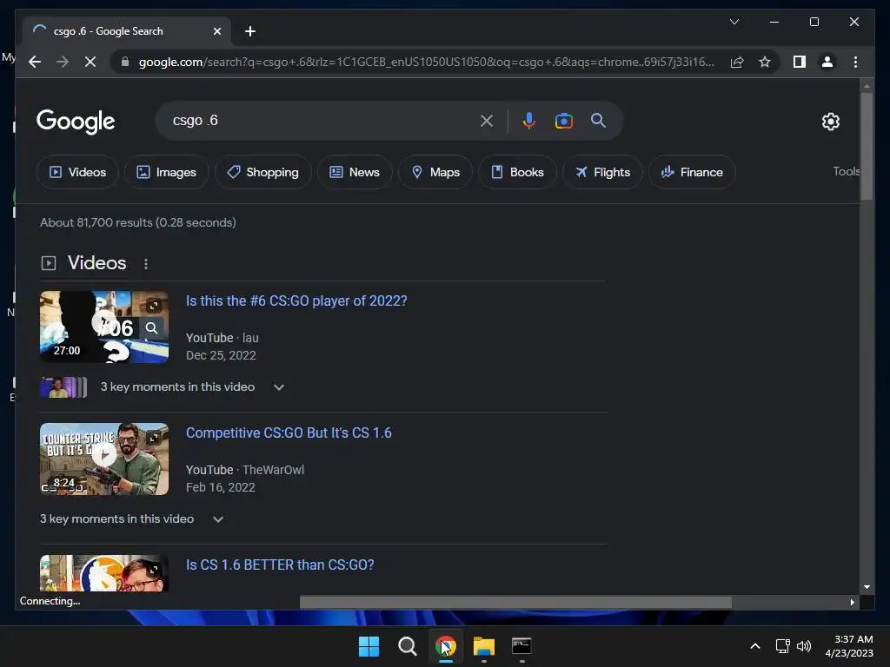The image size is (890, 667).
Task: Open network status in system tray
Action: (783, 646)
